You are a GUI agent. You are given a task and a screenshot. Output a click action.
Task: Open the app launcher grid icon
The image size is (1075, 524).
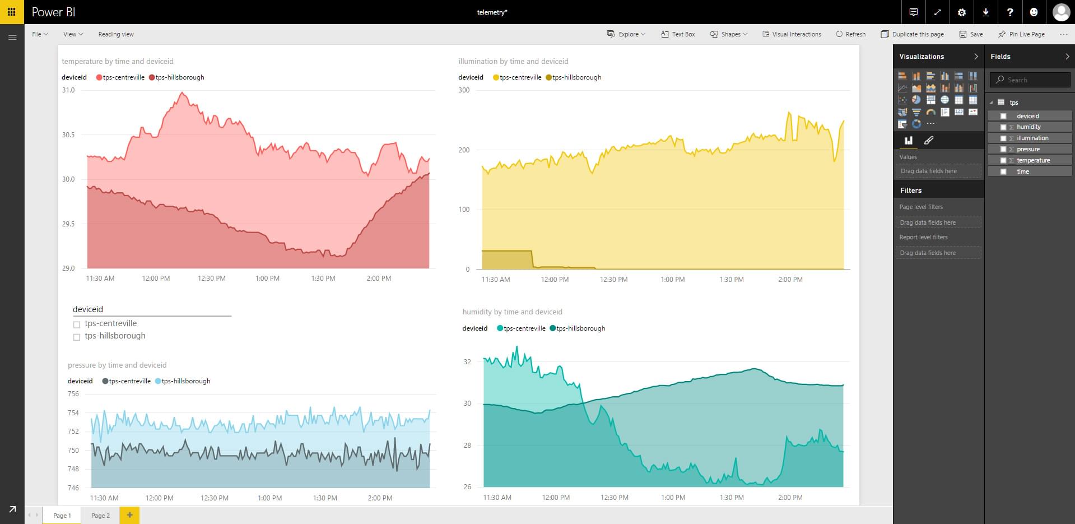click(12, 12)
